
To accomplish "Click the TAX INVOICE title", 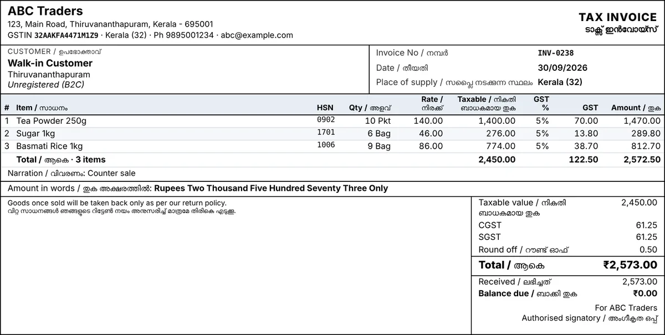I will tap(618, 17).
